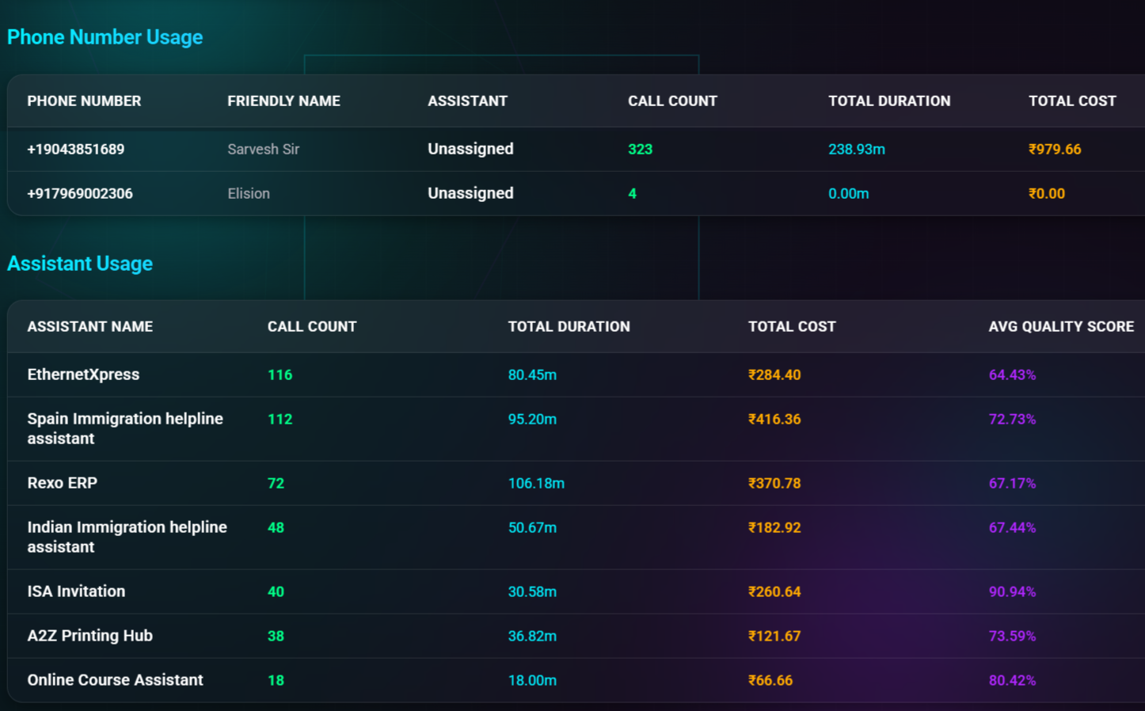
Task: Click CALL COUNT header in phone table
Action: [672, 101]
